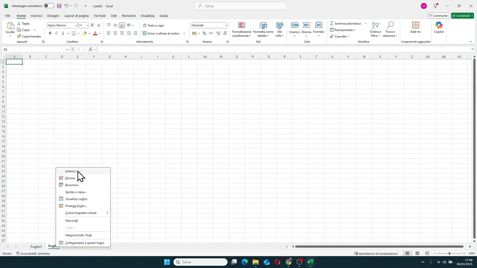Expand Unisci e allinea al centro options
Screen dimensions: 477x268
pyautogui.click(x=184, y=33)
